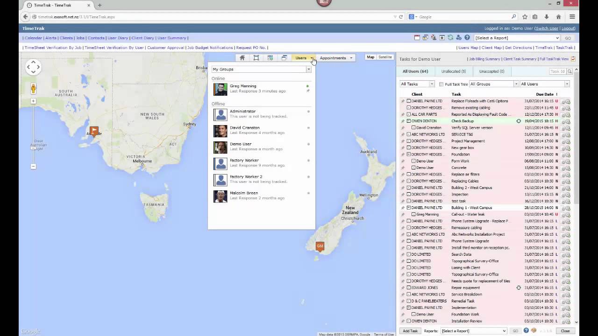Pick the Street View pegman icon
This screenshot has width=598, height=336.
tap(33, 88)
